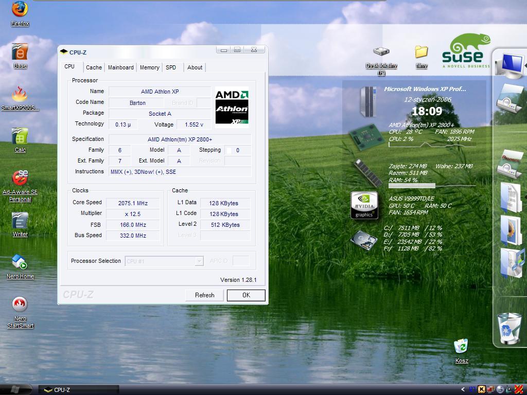Click the hard disk icon in system monitor widget

(364, 240)
